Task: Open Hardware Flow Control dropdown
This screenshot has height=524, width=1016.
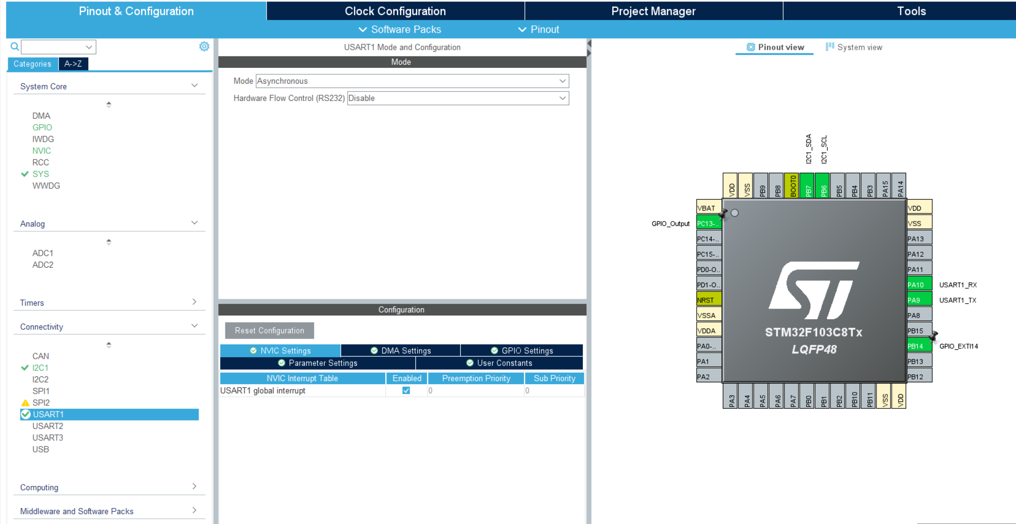Action: [458, 98]
